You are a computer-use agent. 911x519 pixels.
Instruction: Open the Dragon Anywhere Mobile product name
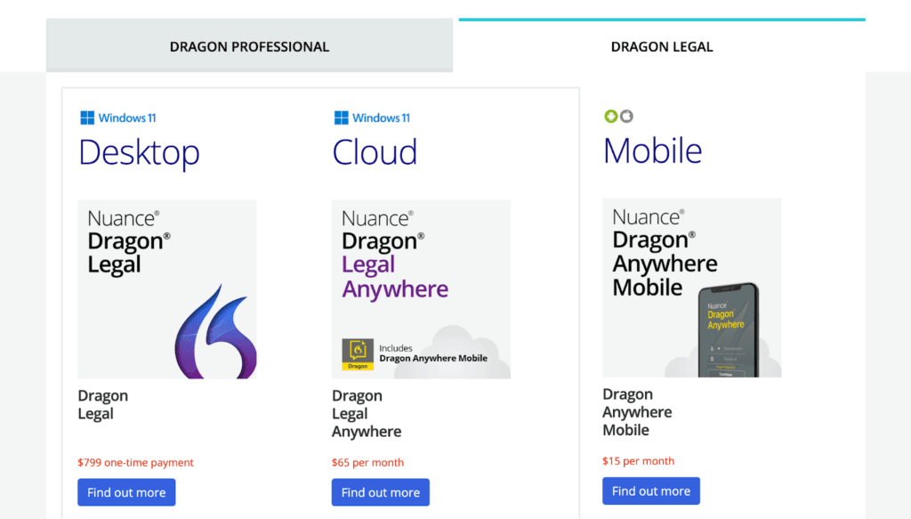(637, 411)
